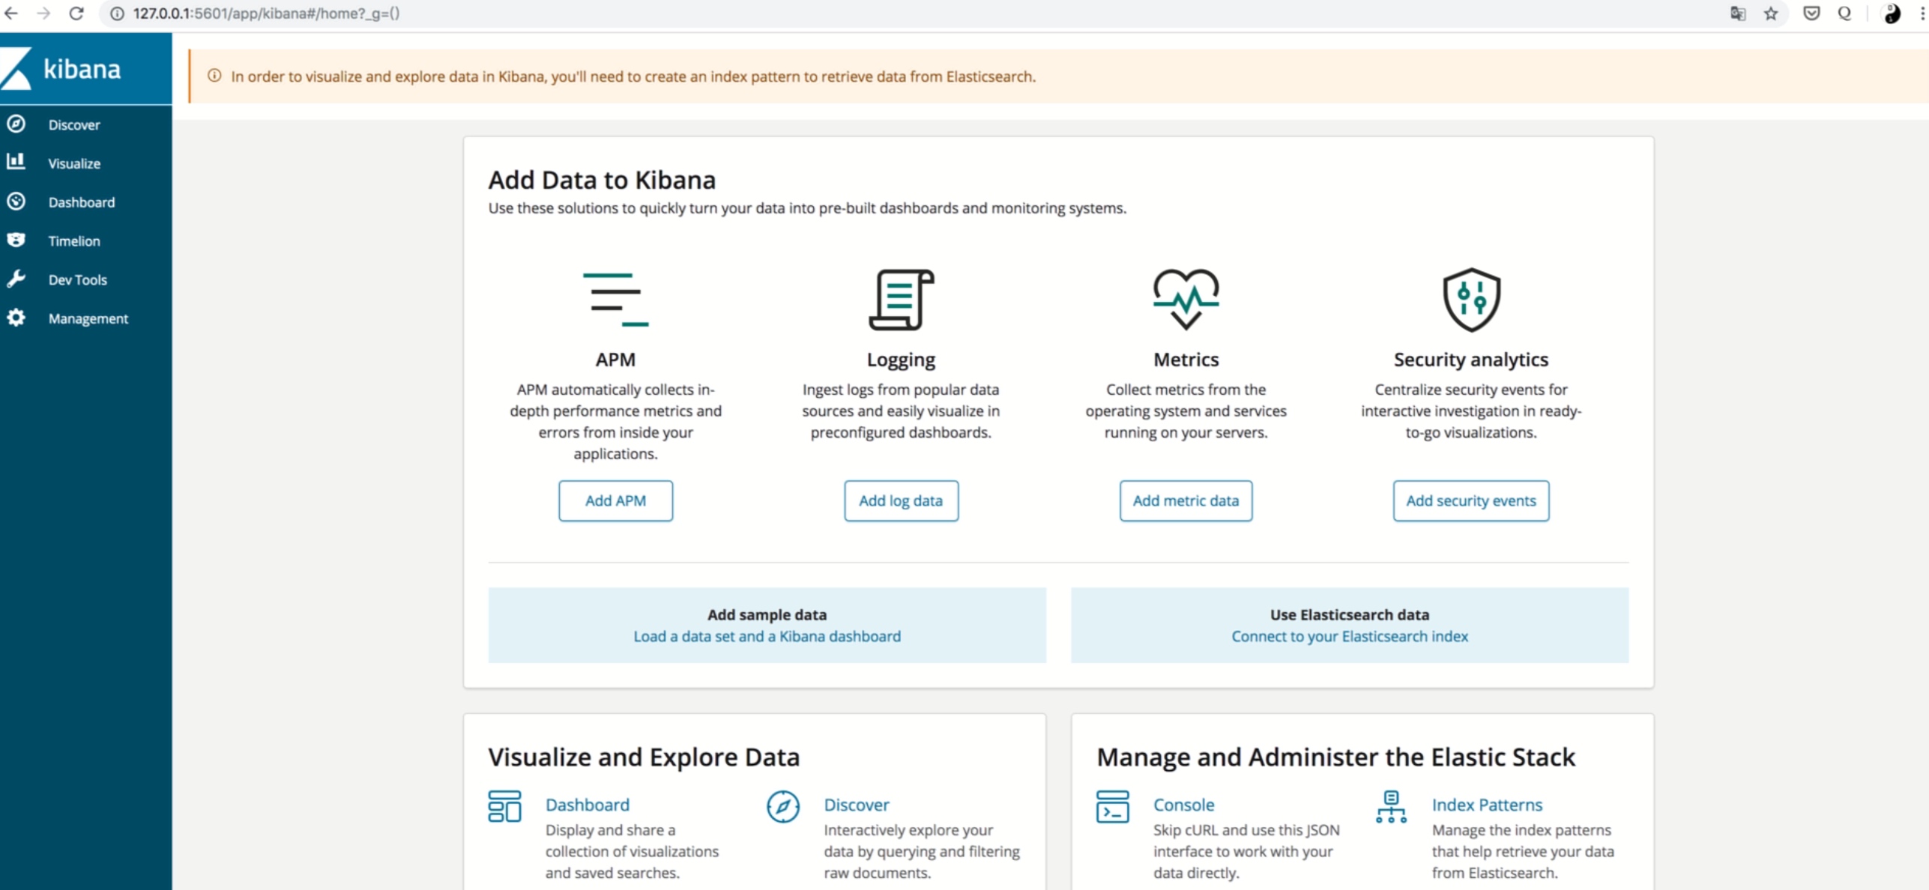Click the Dashboard layout icon under Visualize and Explore

pos(504,806)
